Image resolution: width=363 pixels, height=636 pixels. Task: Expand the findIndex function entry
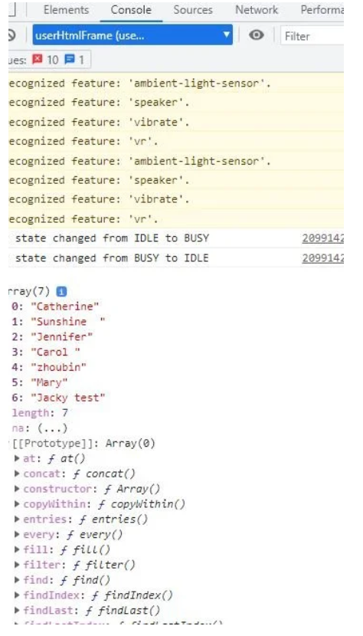click(17, 595)
